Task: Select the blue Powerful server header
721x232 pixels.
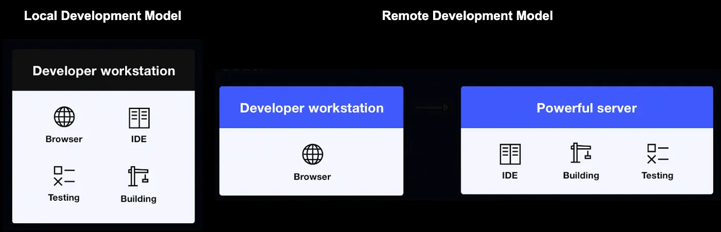Action: [587, 108]
